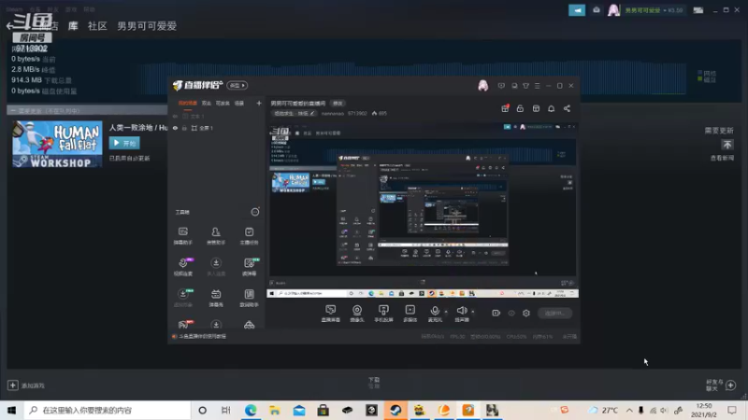The height and width of the screenshot is (420, 748).
Task: Open Steam announcements megaphone button
Action: (577, 10)
